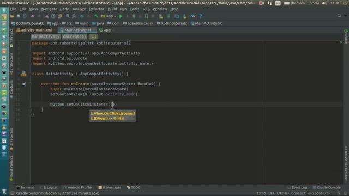Open the Android Profiler tool window
Viewport: 349px width, 196px height.
click(x=78, y=187)
